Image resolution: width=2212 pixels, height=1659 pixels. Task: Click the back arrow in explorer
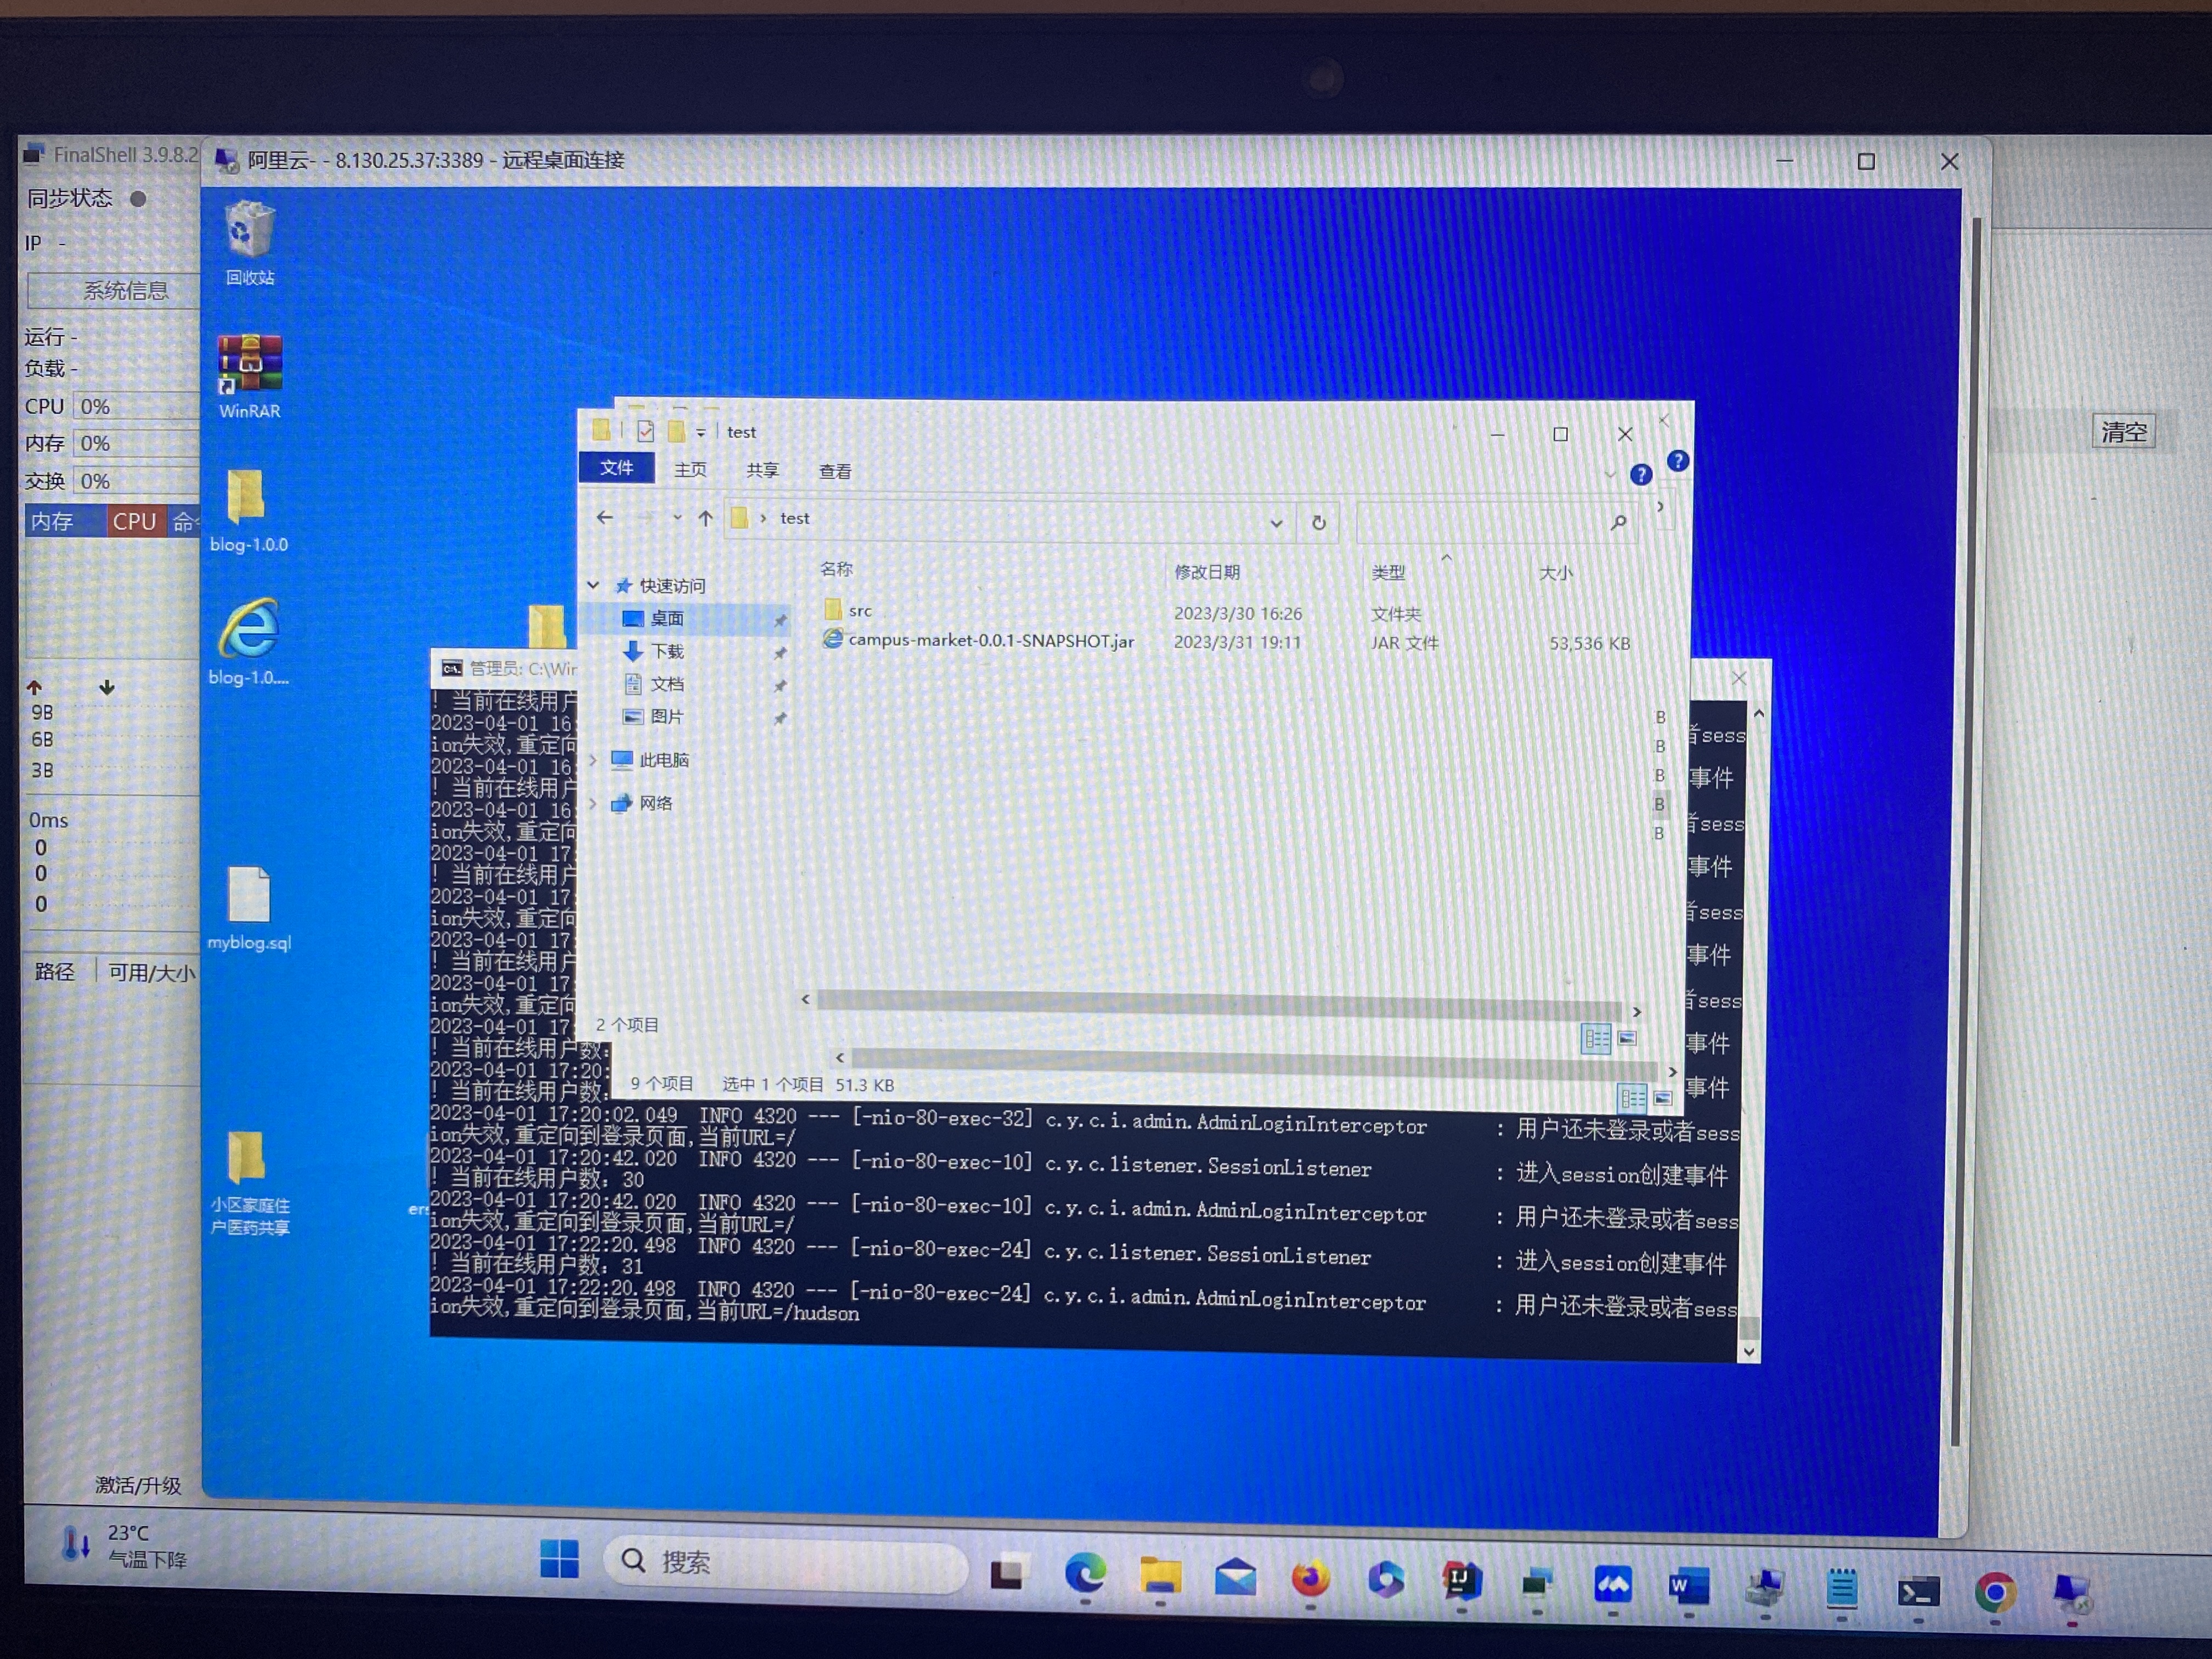click(x=604, y=518)
